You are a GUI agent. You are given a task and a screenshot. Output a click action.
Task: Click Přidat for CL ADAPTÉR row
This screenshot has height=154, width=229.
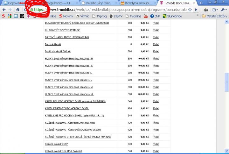pyautogui.click(x=156, y=30)
